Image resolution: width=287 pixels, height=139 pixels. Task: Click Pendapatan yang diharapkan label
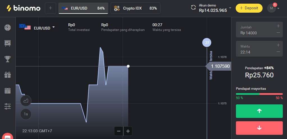coord(123,30)
